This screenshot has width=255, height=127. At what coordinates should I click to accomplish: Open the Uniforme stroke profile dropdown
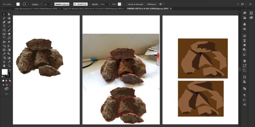tap(71, 4)
